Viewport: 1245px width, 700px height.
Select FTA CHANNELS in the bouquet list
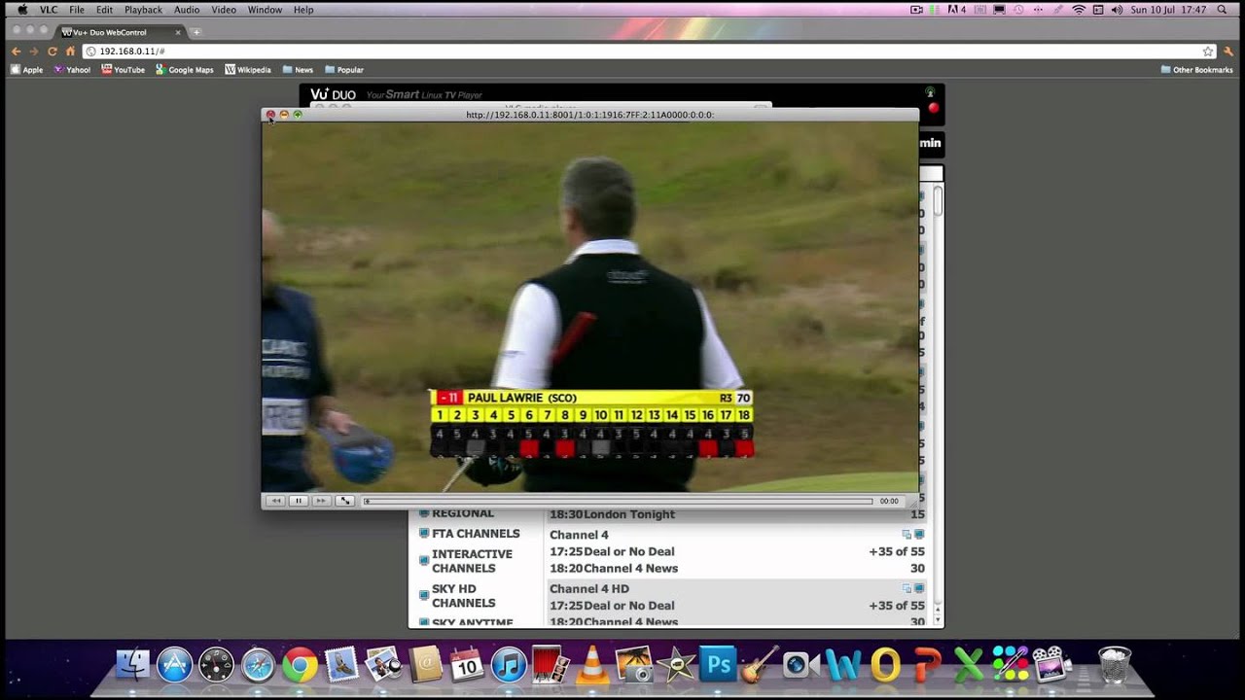[x=476, y=534]
